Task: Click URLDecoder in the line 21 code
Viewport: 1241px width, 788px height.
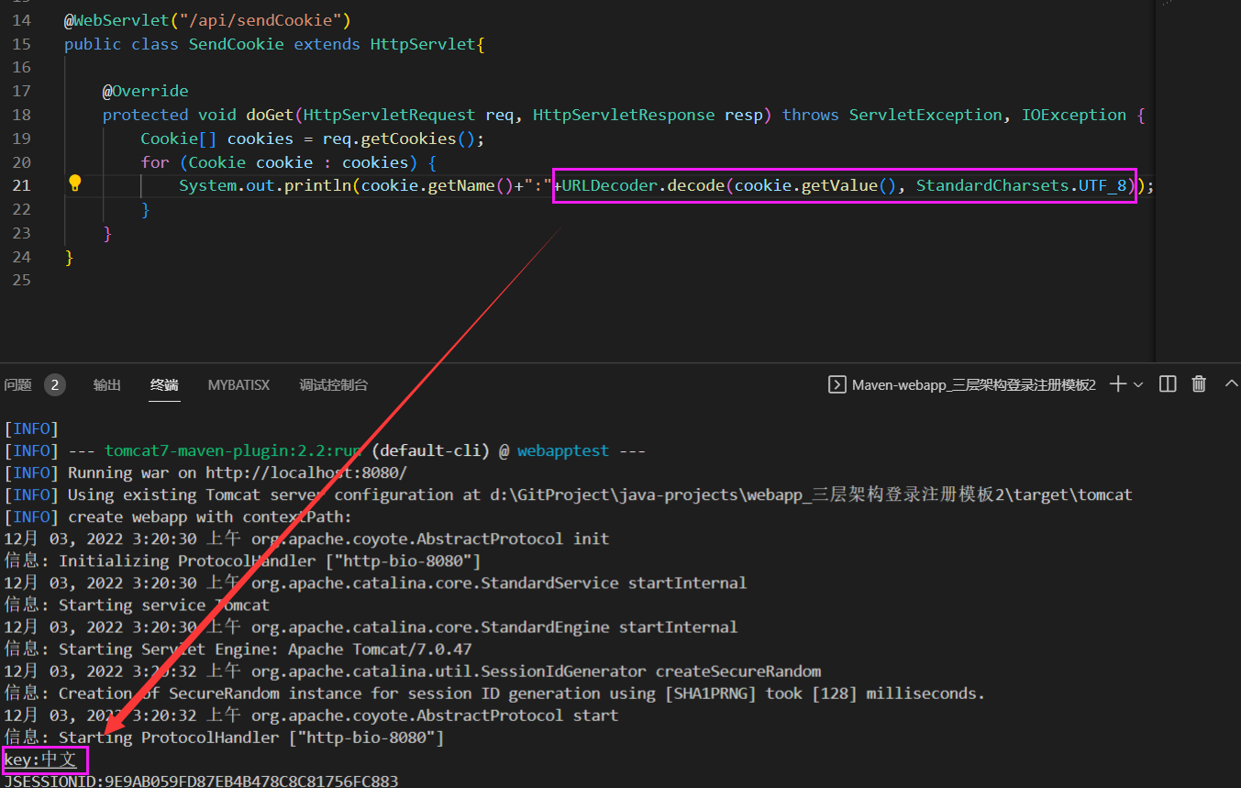Action: [609, 186]
